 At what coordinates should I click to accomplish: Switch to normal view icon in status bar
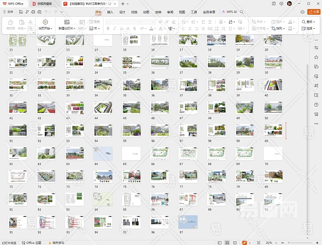pos(219,243)
